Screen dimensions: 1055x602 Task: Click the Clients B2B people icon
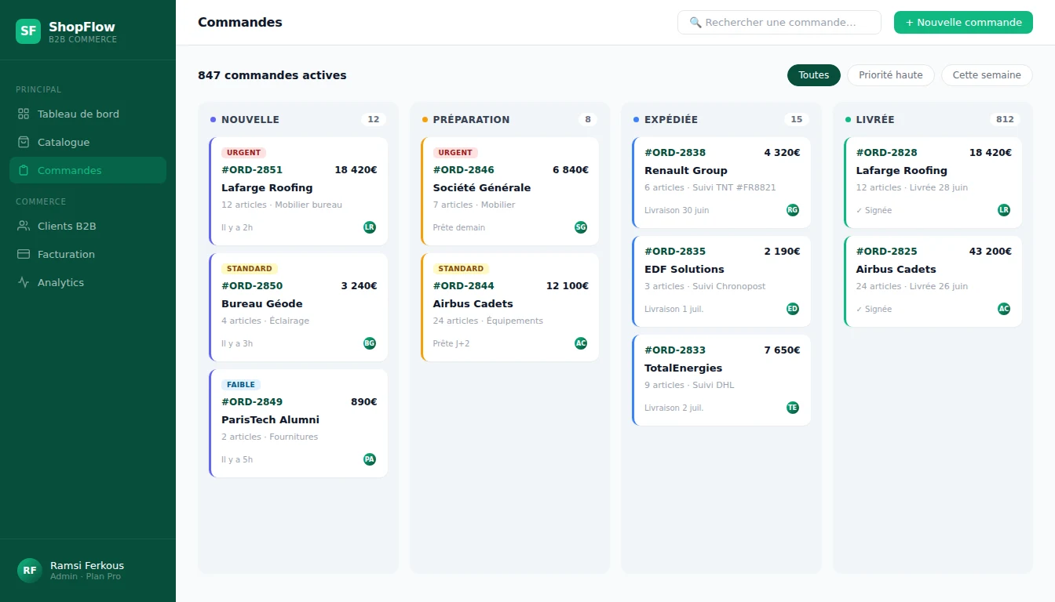coord(24,226)
